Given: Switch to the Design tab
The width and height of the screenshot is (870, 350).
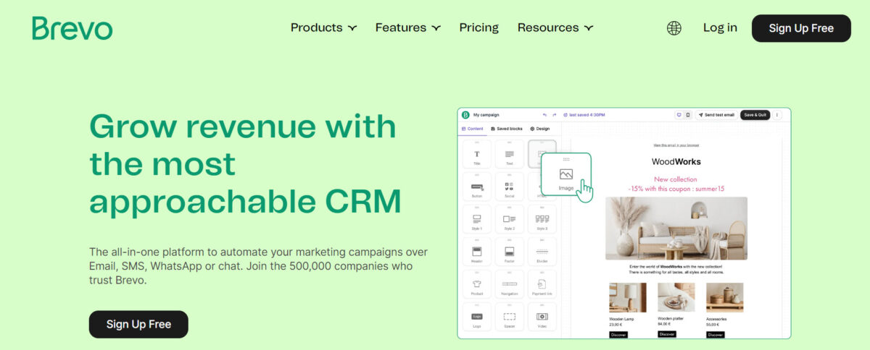Looking at the screenshot, I should 540,129.
